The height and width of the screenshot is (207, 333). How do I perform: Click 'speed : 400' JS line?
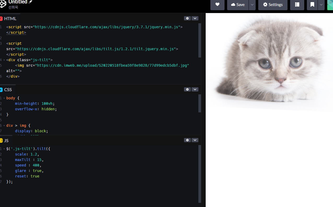point(28,165)
